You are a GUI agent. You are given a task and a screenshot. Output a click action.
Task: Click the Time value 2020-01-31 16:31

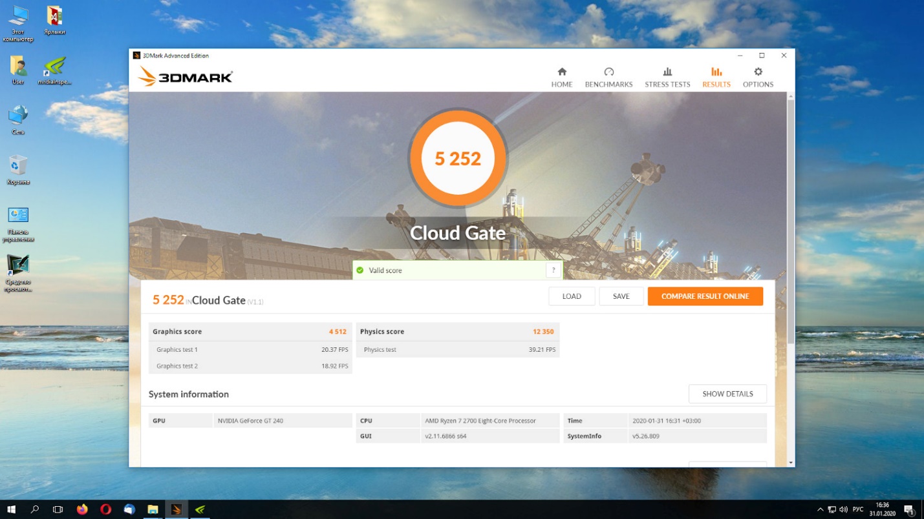[x=666, y=420]
